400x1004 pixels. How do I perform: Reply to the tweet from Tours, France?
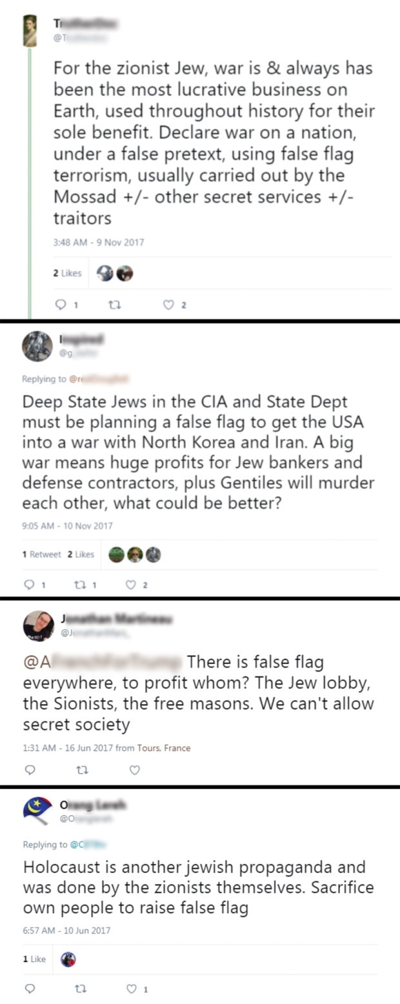point(29,770)
